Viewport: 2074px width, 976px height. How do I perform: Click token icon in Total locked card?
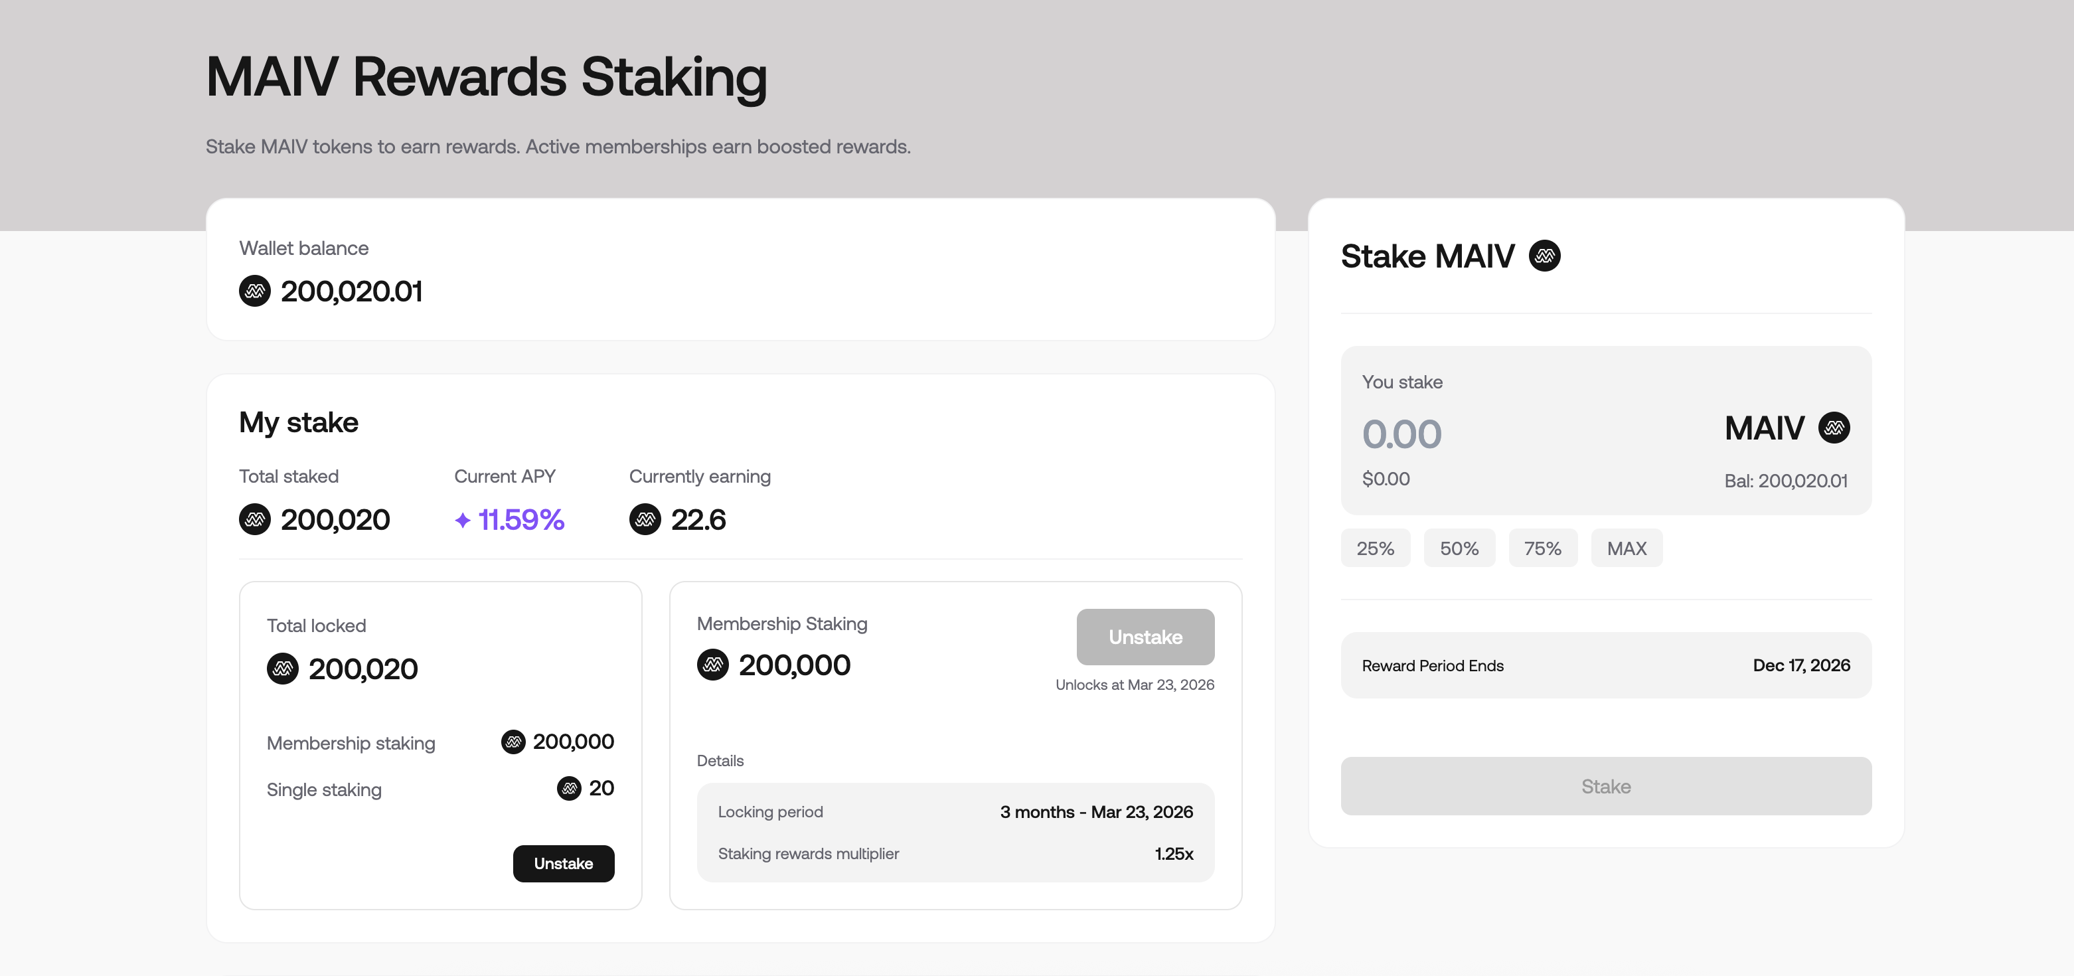[x=283, y=669]
